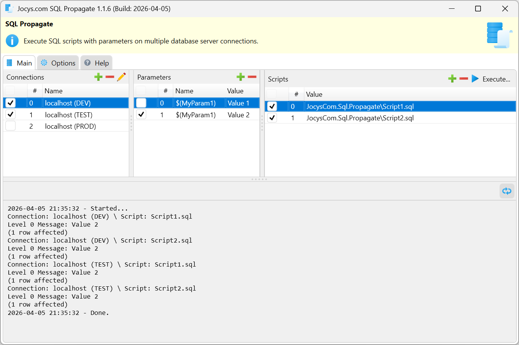
Task: Click the database logo in the header banner
Action: click(x=500, y=35)
